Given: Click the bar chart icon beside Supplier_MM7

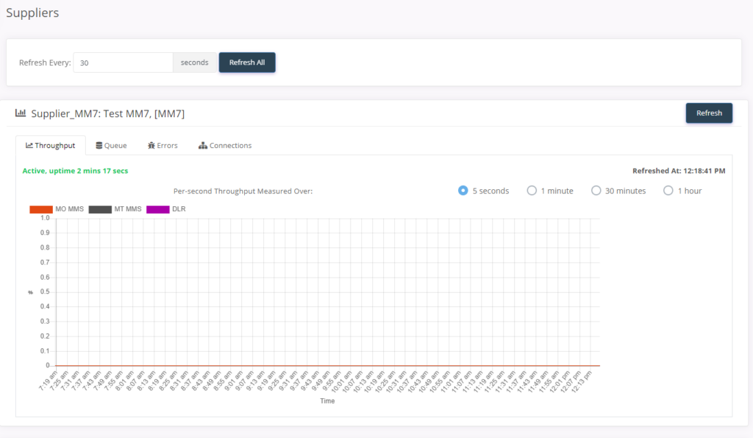Looking at the screenshot, I should 20,113.
